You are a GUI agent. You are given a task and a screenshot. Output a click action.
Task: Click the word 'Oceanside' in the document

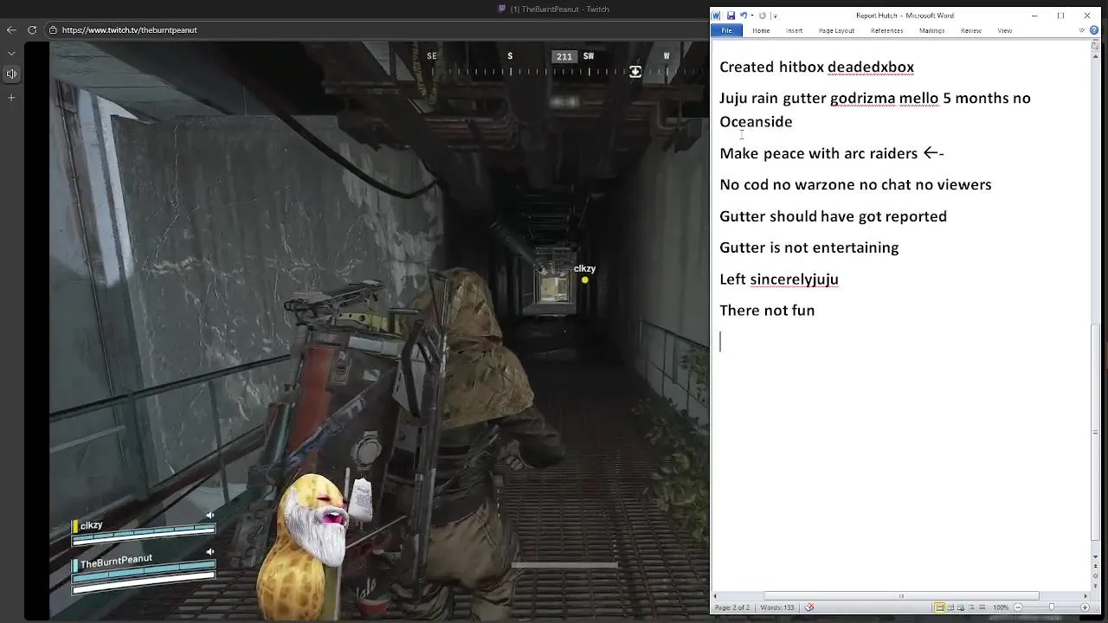tap(756, 122)
